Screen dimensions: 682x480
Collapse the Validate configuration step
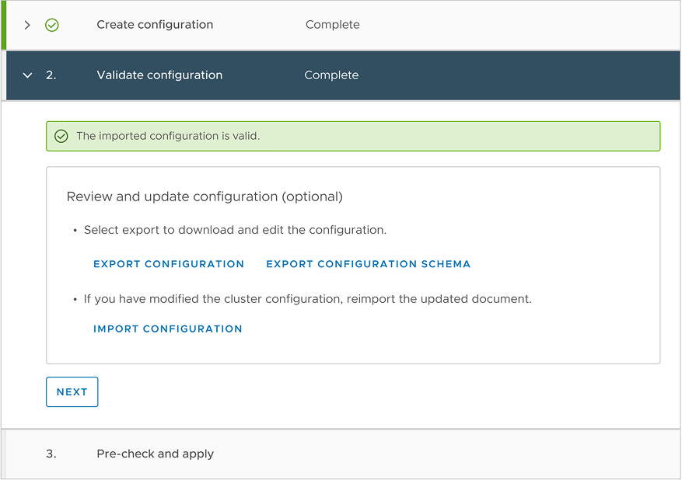tap(159, 75)
